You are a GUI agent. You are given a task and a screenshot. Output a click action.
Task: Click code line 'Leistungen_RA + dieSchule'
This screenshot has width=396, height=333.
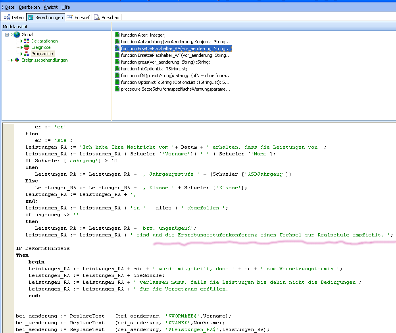tap(96, 276)
